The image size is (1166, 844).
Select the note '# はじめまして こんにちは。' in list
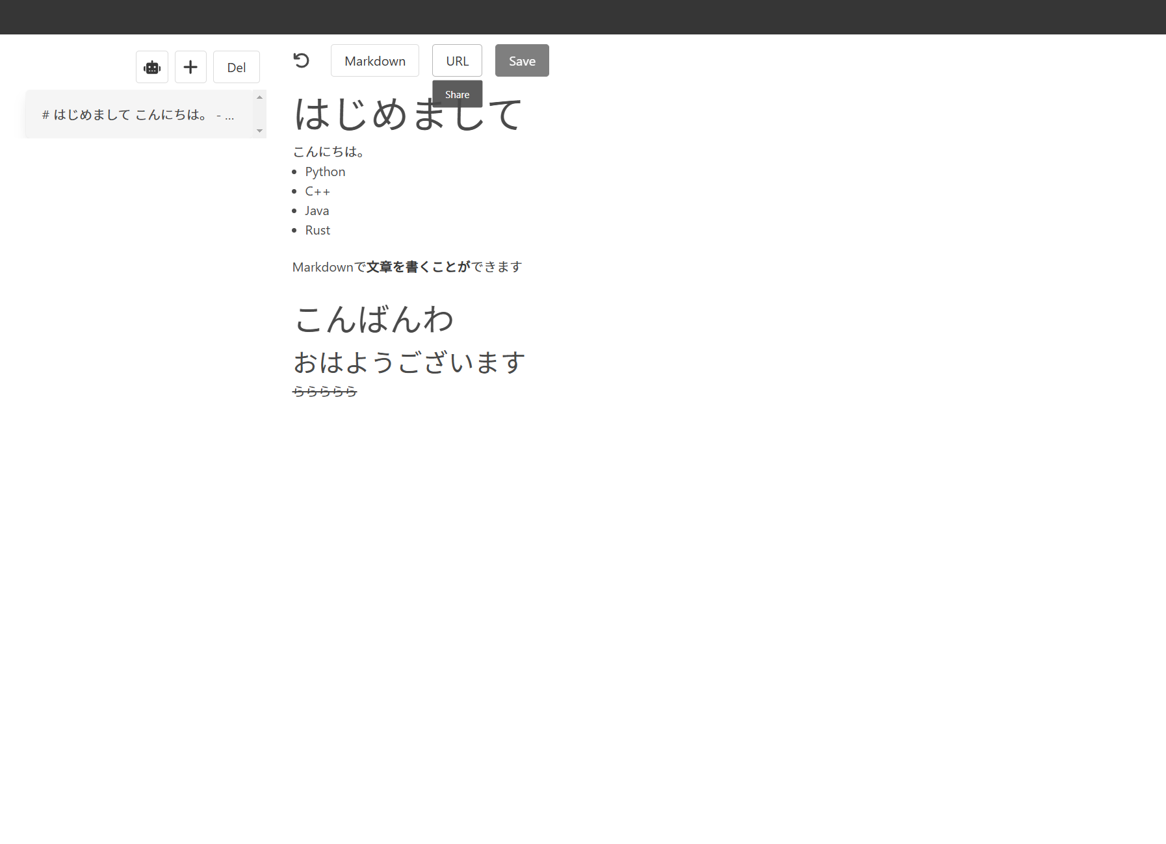click(x=139, y=114)
